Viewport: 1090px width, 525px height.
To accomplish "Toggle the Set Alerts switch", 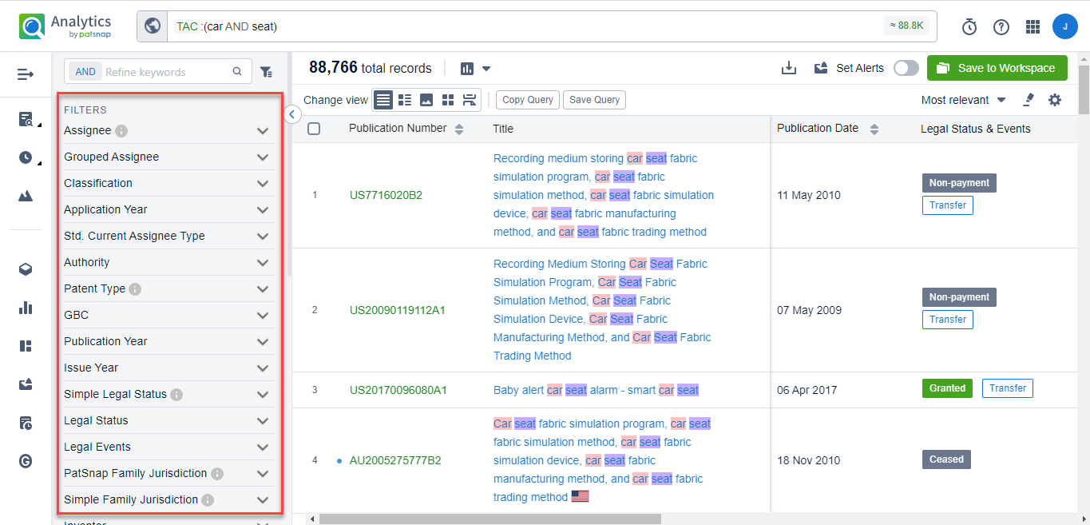I will [906, 68].
